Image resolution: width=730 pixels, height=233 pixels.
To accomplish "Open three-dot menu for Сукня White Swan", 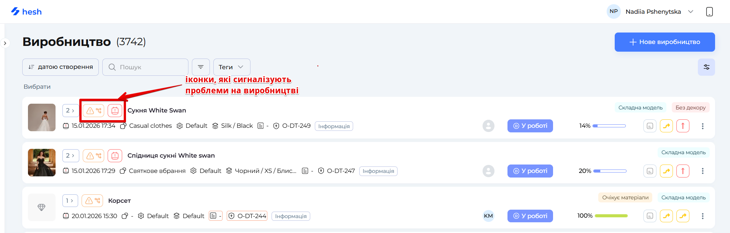I will 702,126.
